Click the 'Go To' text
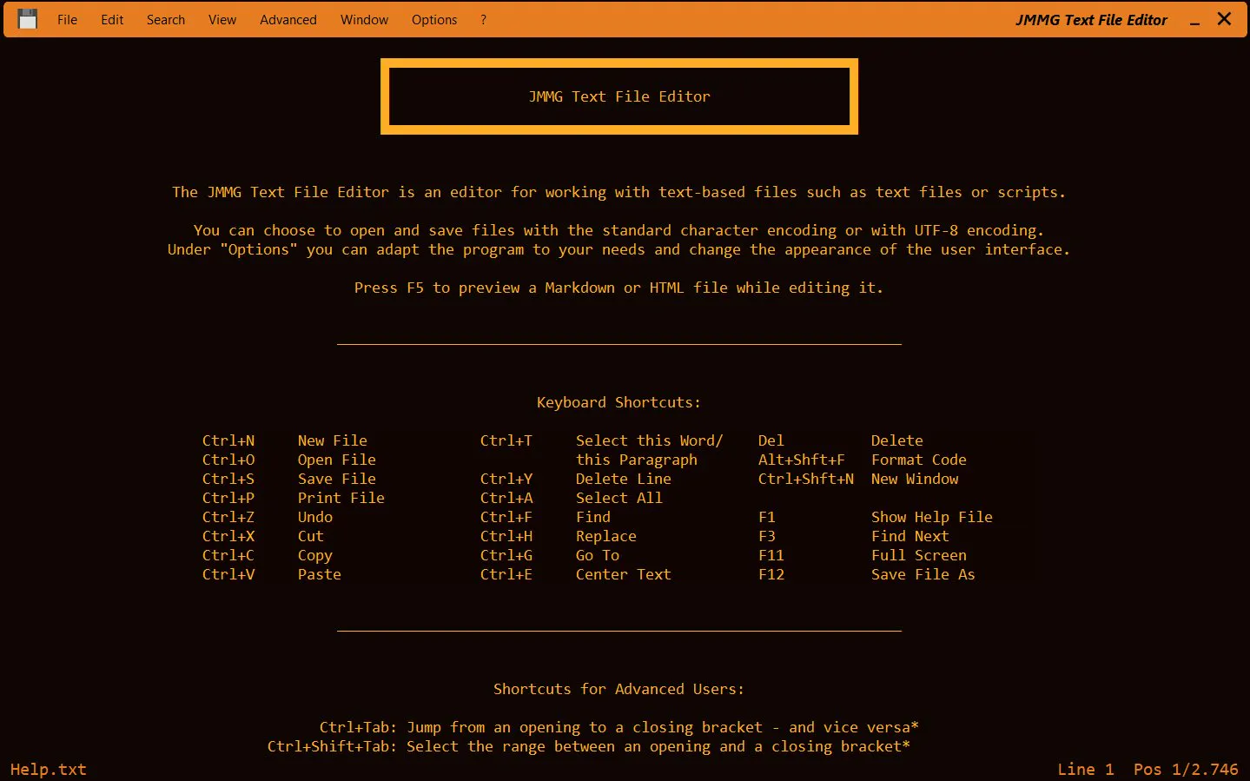 [598, 555]
